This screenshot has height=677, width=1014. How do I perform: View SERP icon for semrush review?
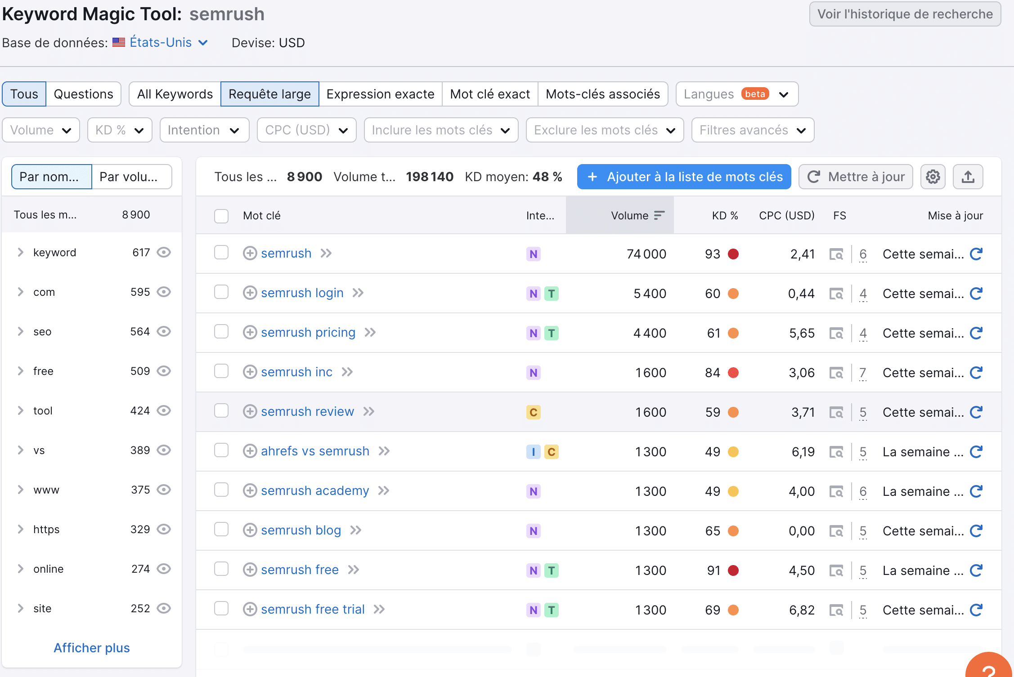coord(836,413)
